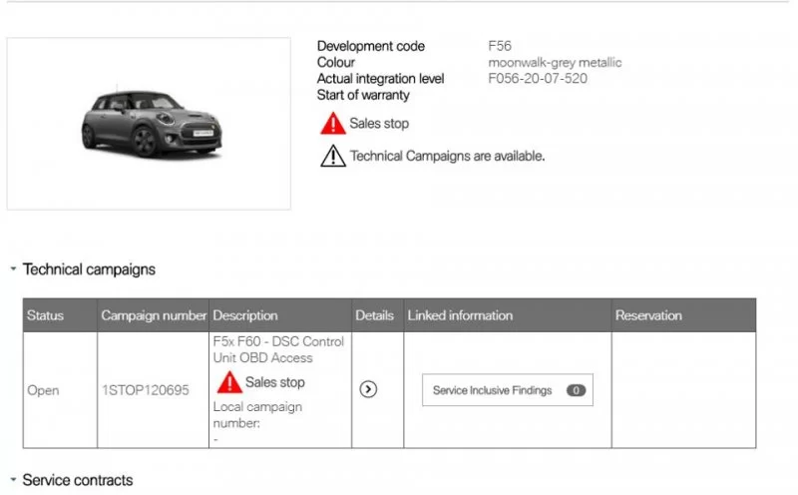Click the MINI car thumbnail image
Viewport: 798px width, 495px height.
point(150,124)
